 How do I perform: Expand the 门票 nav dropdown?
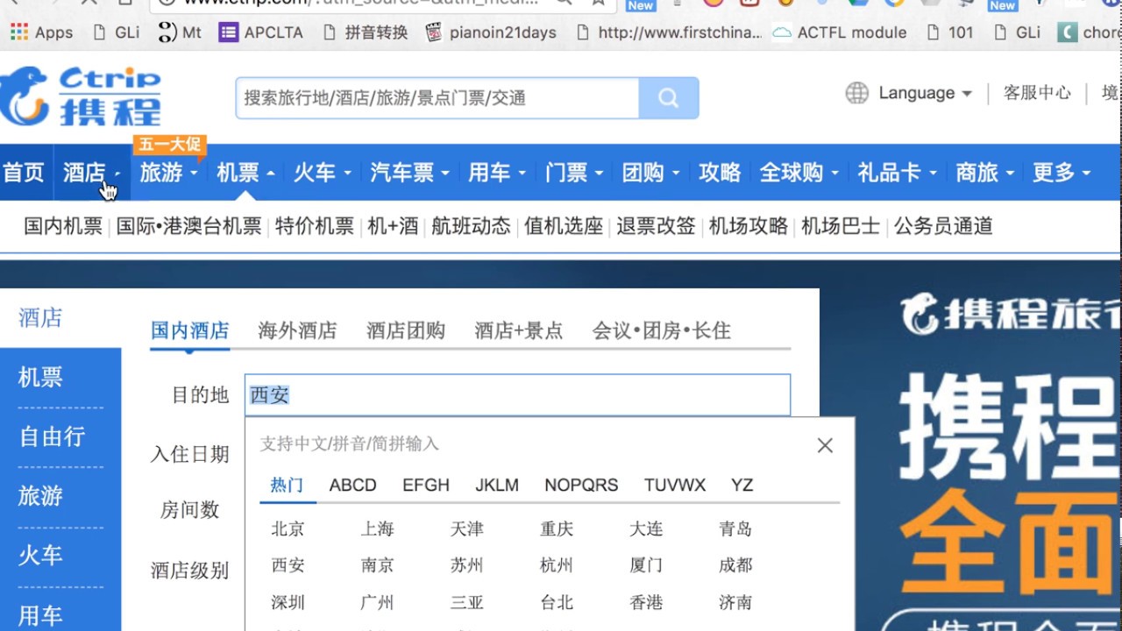coord(600,174)
